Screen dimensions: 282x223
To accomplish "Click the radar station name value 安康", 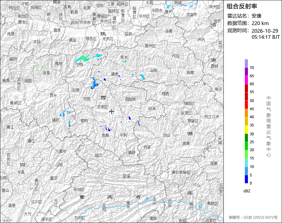I will tap(257, 16).
